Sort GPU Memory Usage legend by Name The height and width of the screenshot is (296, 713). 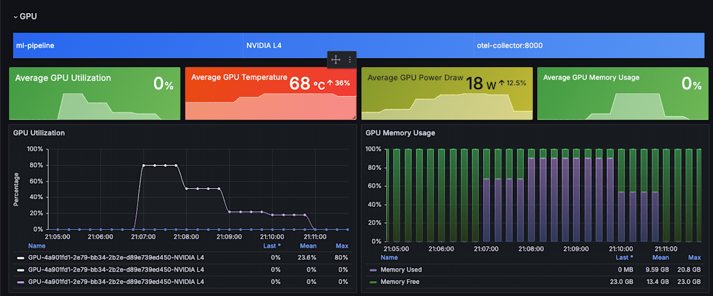(x=389, y=257)
